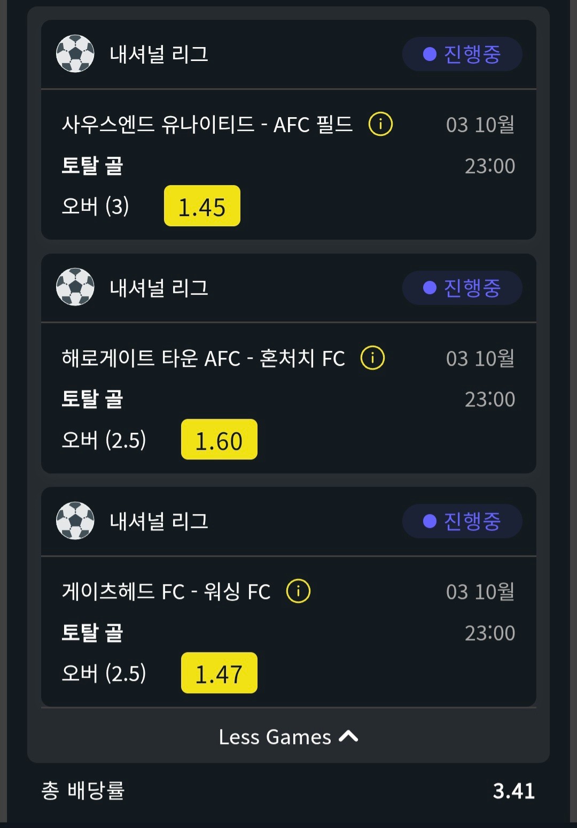Click 진행중 status badge on third card

(462, 521)
